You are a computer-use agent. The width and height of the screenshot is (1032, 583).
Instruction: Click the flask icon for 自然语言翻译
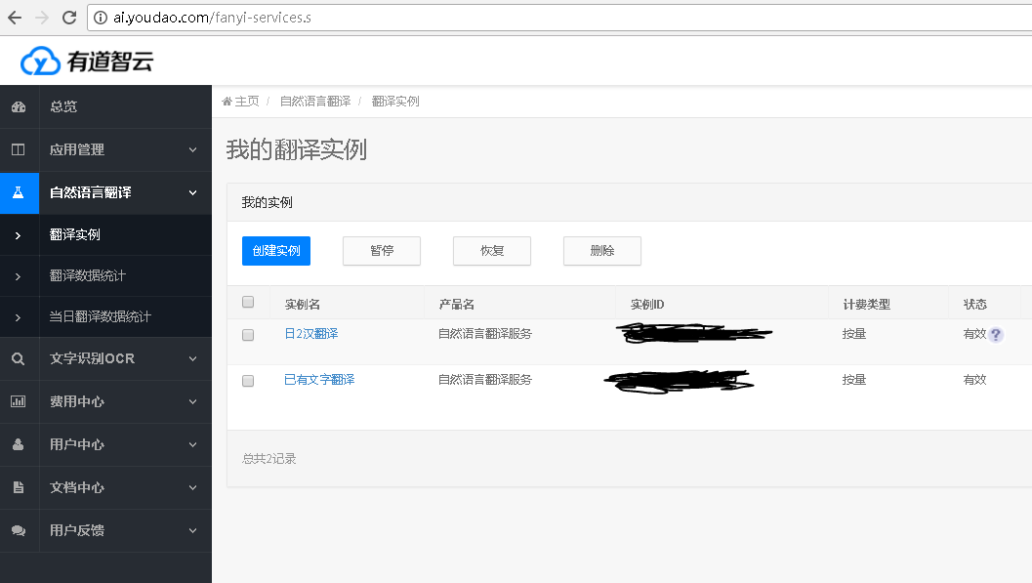click(19, 192)
